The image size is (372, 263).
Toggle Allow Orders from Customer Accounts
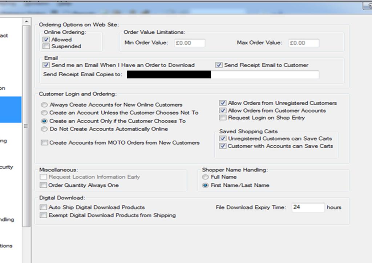click(223, 110)
